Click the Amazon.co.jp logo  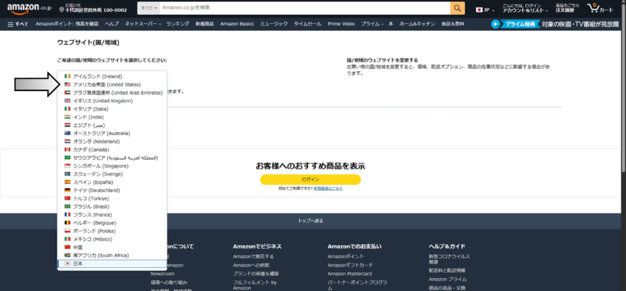(x=29, y=8)
